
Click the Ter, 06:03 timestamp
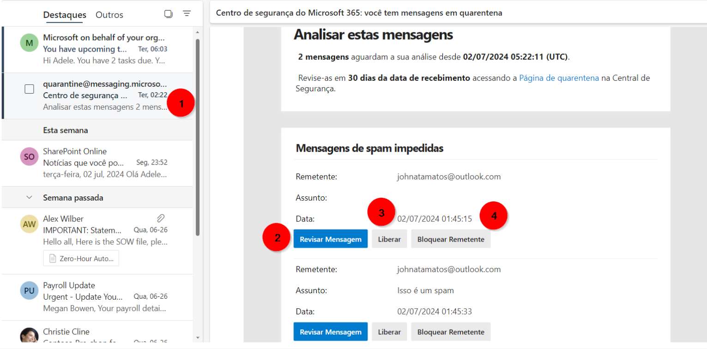point(152,49)
